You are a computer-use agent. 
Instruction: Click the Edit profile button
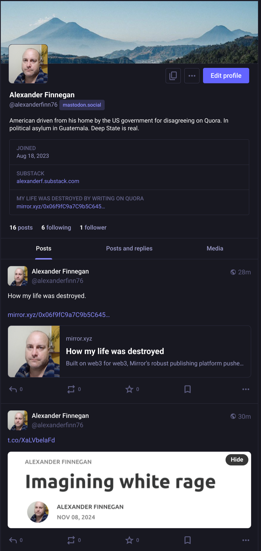click(226, 76)
